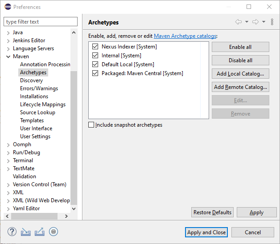Open the User Settings preference page
280x244 pixels.
click(x=35, y=136)
